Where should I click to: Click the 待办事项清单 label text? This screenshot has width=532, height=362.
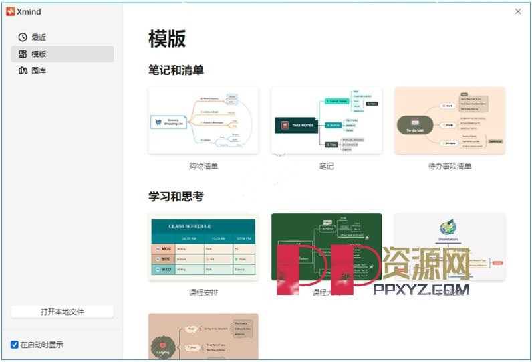(450, 166)
